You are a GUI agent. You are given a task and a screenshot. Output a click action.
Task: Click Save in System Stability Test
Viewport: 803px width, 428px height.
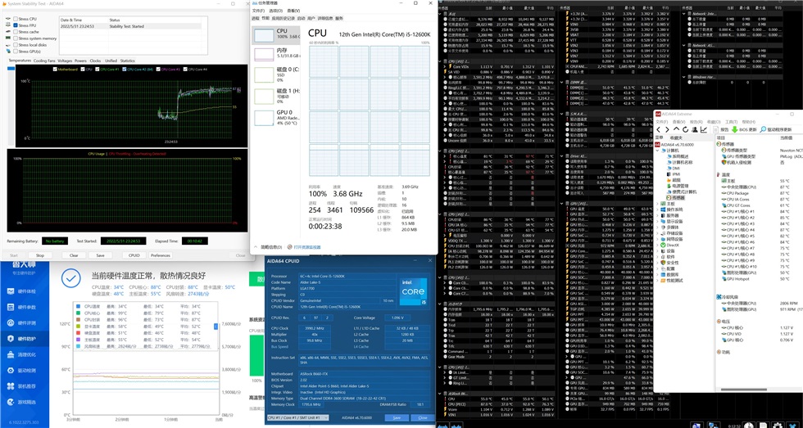click(x=100, y=255)
